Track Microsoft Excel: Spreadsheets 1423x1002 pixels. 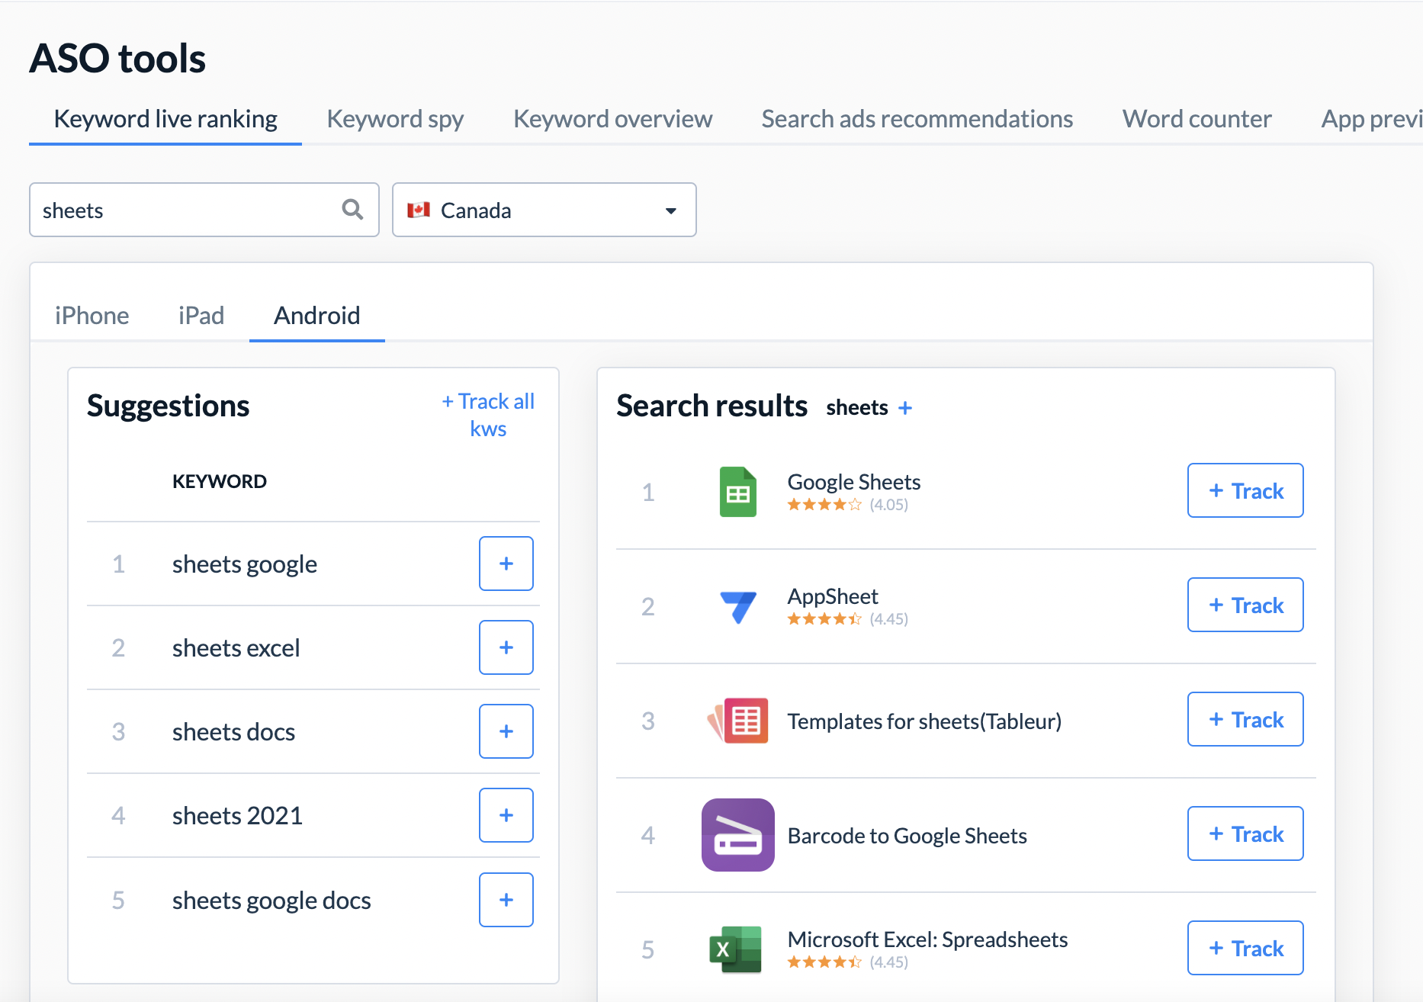1245,948
